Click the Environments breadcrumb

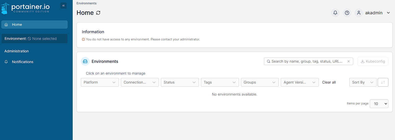[x=86, y=3]
